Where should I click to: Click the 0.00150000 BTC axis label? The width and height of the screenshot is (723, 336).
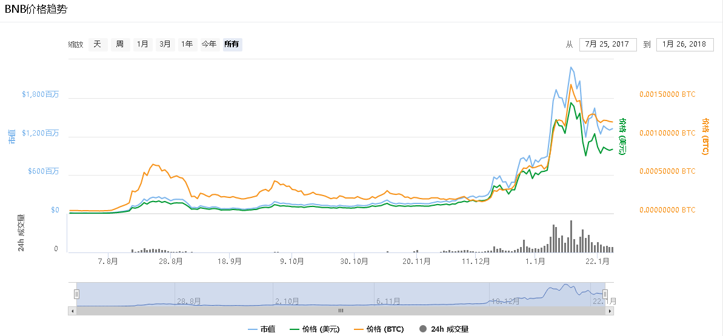(667, 94)
